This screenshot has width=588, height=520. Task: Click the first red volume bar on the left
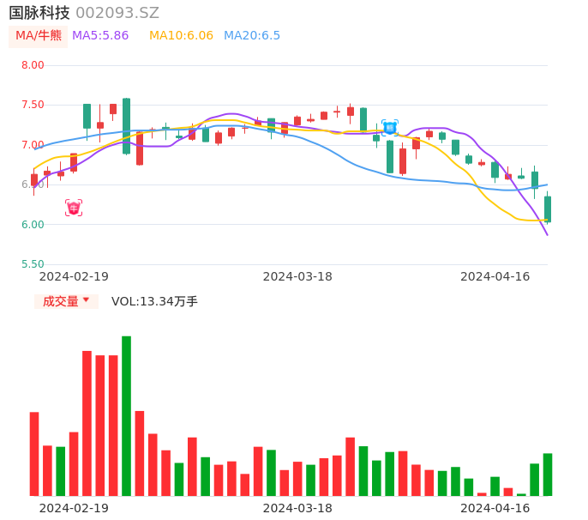[x=34, y=454]
